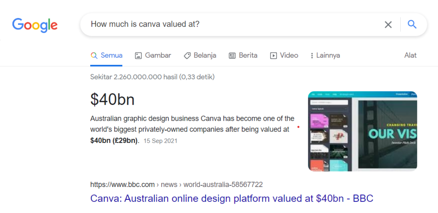Viewport: 438px width, 213px height.
Task: Click the date '15 Sep 2021'
Action: (x=160, y=141)
